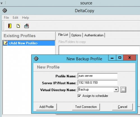Switch to the Authentication tab
140x117 pixels.
pos(94,35)
